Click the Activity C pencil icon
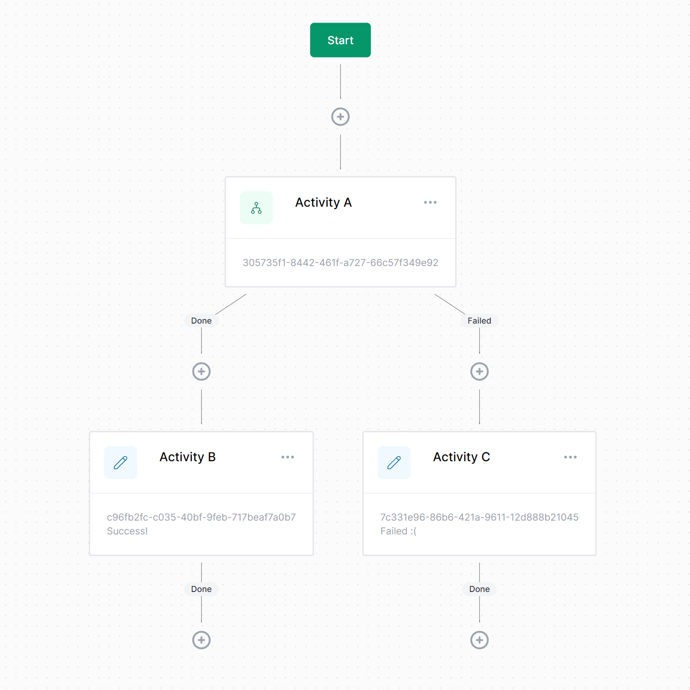690x690 pixels. click(x=394, y=462)
